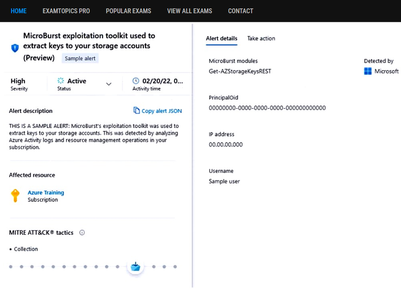Click the Activity time clock icon
401x289 pixels.
(x=136, y=81)
